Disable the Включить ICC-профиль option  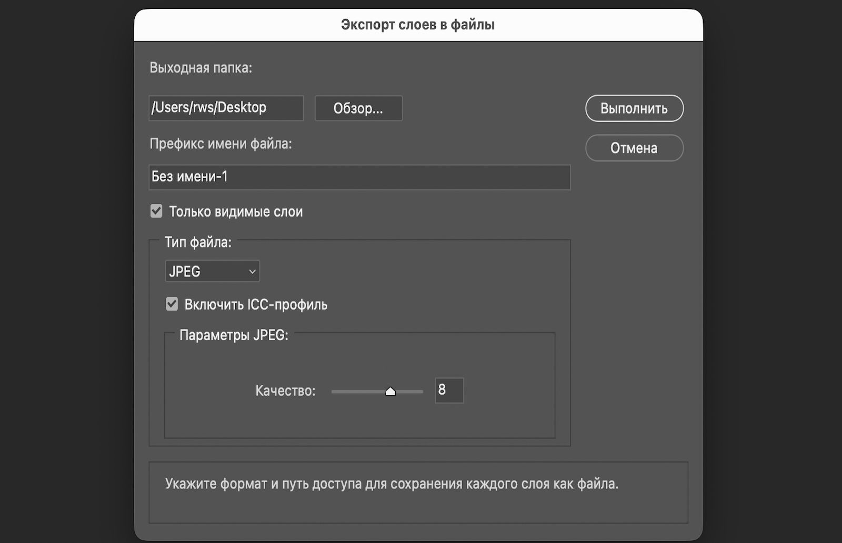point(171,304)
